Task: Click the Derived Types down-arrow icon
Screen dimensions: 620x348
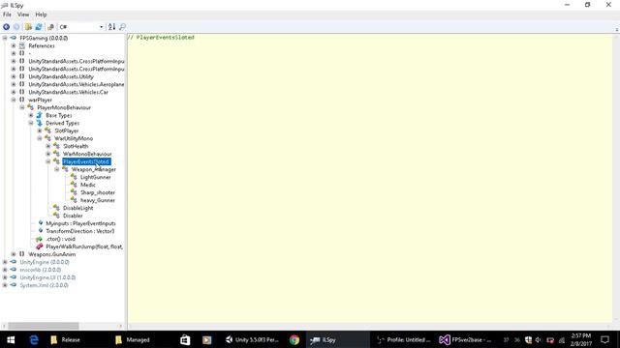Action: (39, 123)
